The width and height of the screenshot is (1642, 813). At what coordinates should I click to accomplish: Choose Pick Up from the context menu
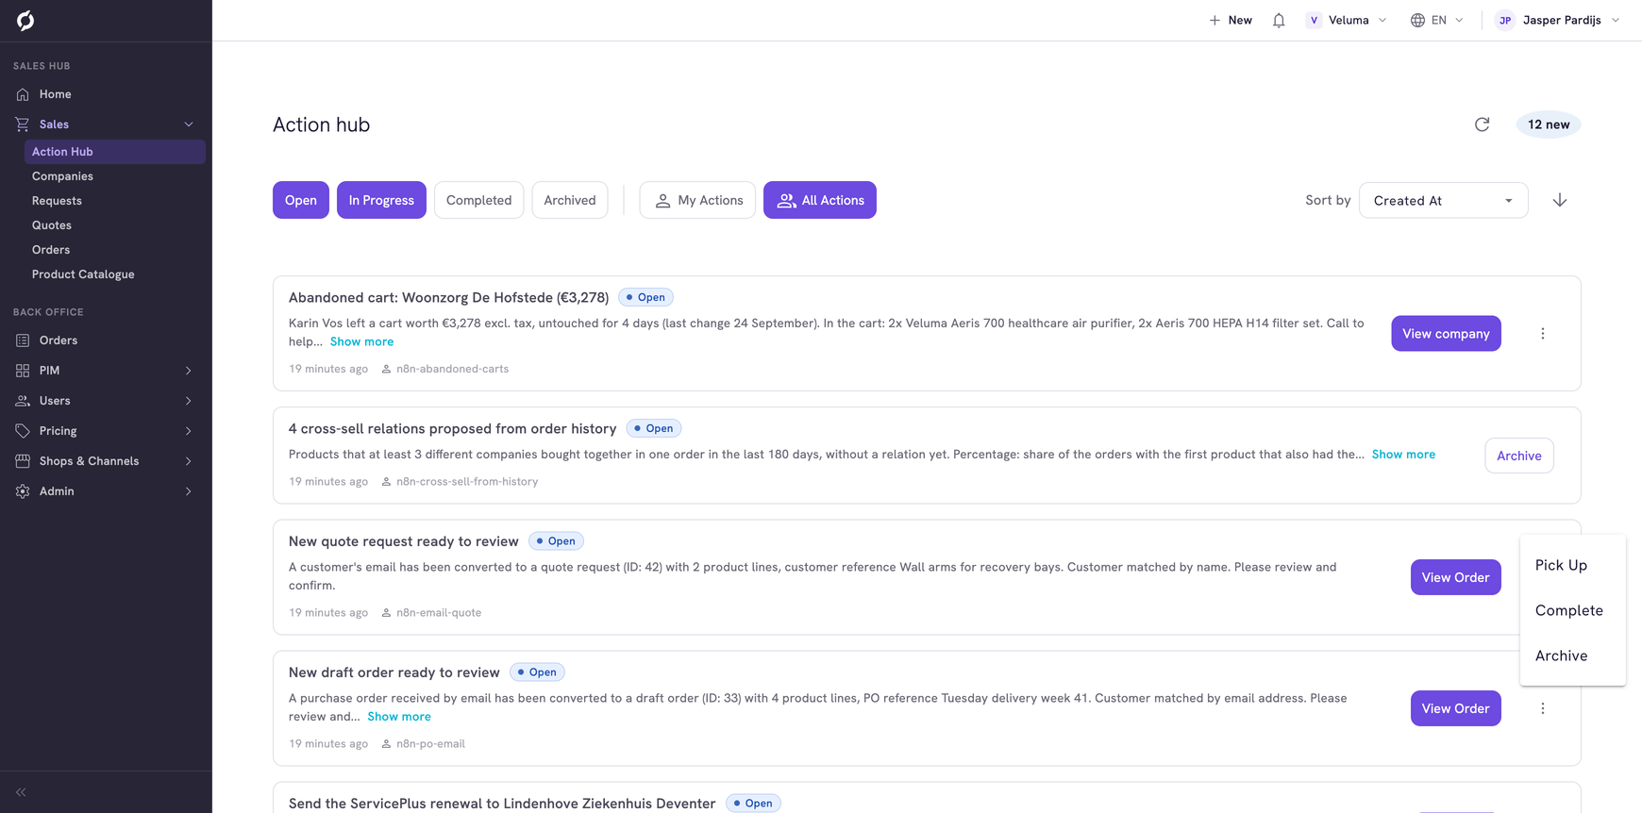click(1573, 565)
